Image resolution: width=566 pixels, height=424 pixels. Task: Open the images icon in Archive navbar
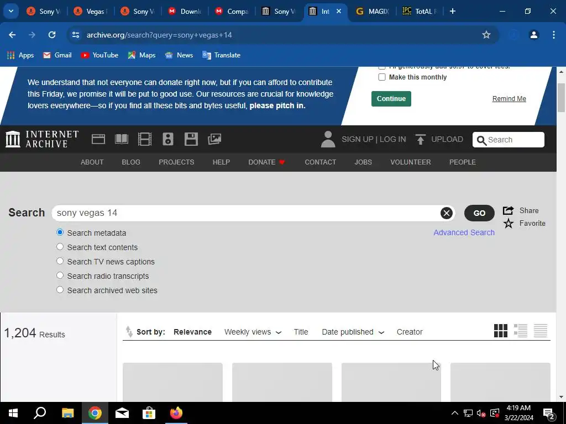pos(214,139)
